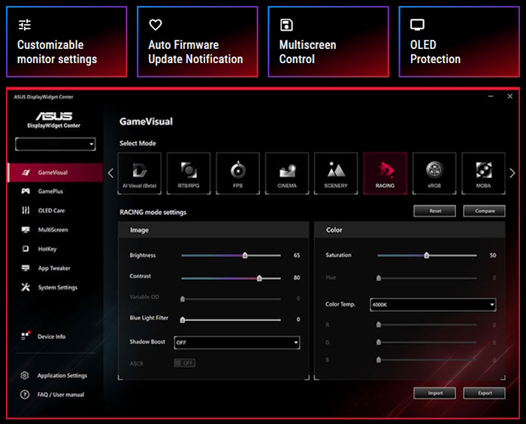Click the FAQ question mark icon

click(x=25, y=395)
